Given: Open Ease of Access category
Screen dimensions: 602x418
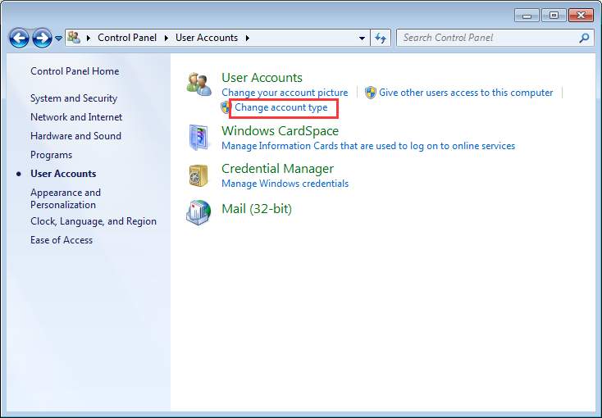Looking at the screenshot, I should click(62, 240).
